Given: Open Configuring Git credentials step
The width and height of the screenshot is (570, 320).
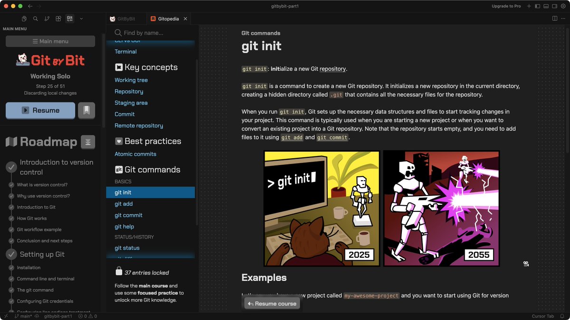Looking at the screenshot, I should (x=45, y=301).
